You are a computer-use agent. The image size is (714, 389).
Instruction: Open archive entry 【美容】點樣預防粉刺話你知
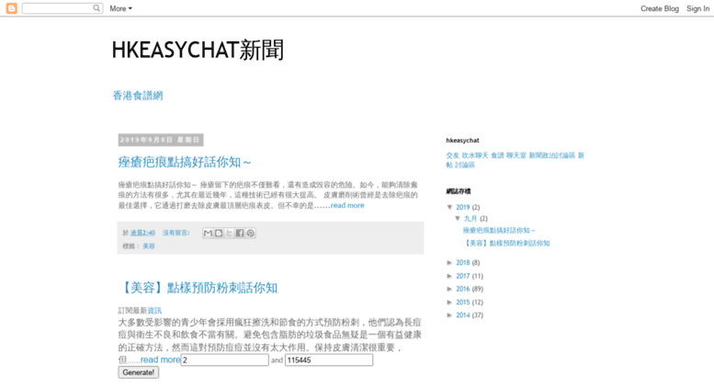pyautogui.click(x=506, y=243)
